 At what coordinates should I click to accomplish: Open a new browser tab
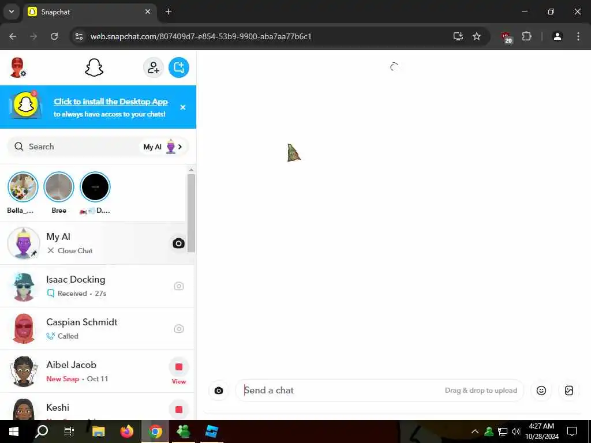coord(169,12)
